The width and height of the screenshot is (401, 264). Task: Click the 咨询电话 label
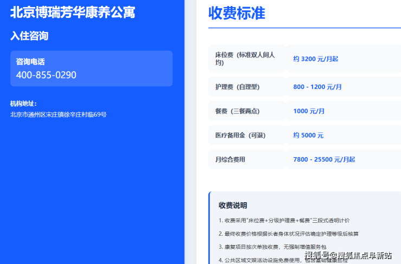pos(30,62)
